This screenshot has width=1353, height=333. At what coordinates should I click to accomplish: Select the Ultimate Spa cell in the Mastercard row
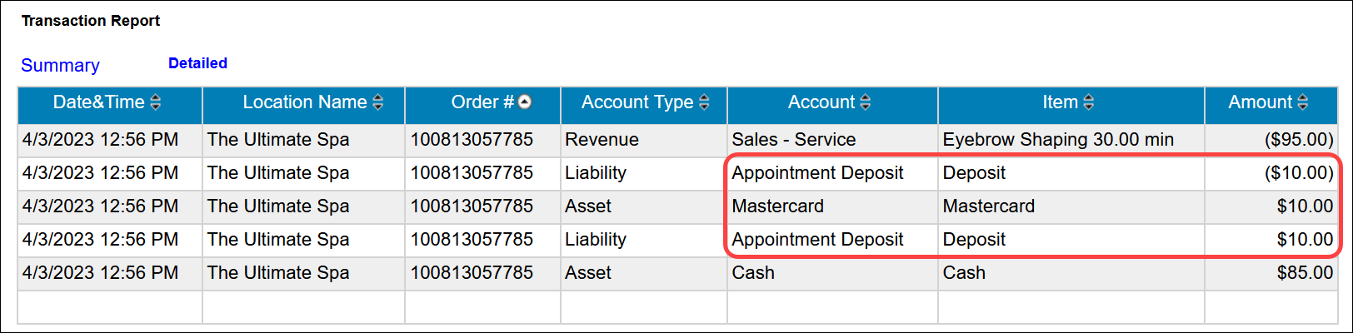(x=303, y=206)
